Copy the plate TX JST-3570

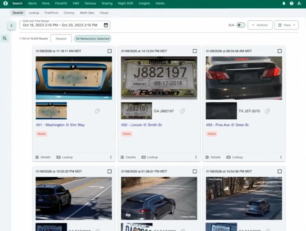click(x=267, y=111)
